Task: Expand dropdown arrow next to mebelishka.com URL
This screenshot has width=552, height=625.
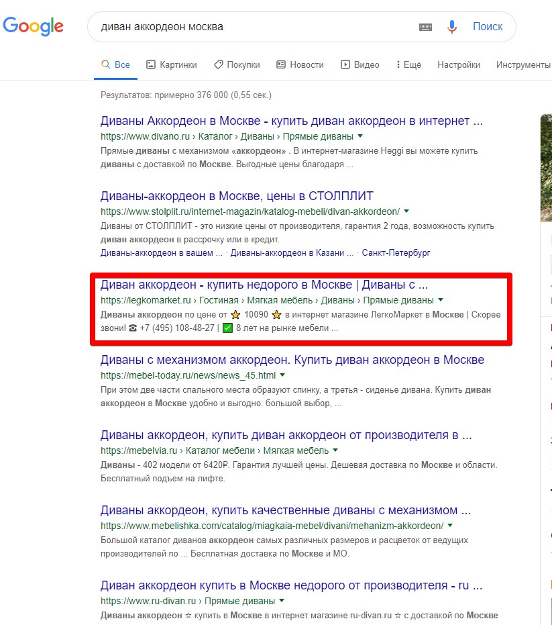Action: point(450,526)
